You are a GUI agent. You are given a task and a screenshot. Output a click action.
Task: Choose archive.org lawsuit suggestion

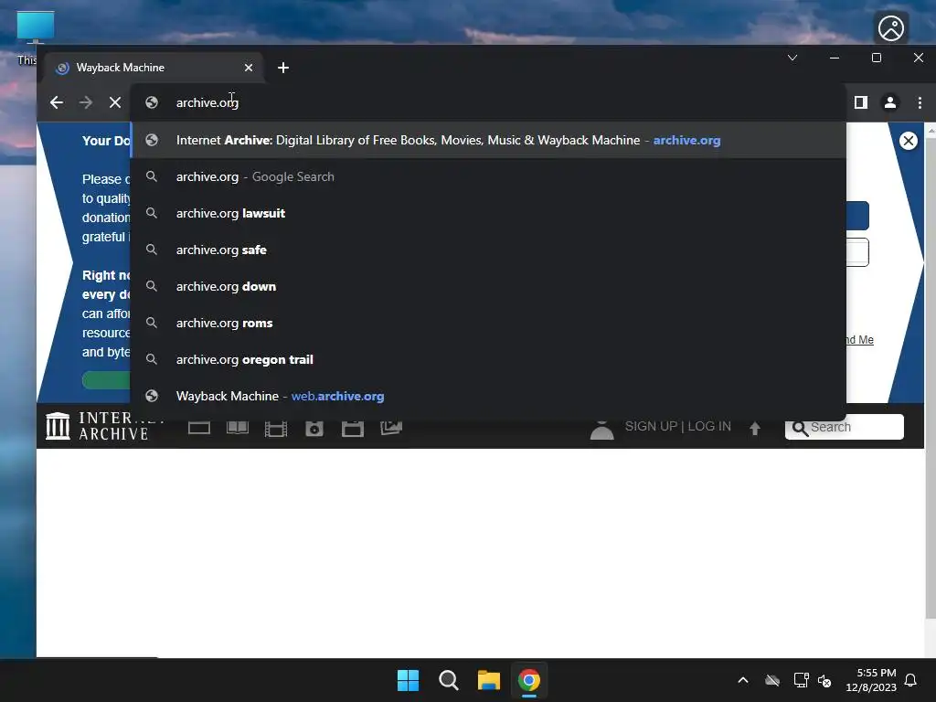(x=488, y=213)
